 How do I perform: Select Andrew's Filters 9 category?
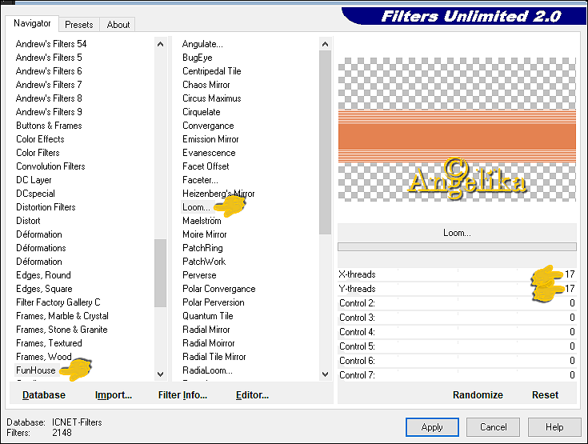49,112
